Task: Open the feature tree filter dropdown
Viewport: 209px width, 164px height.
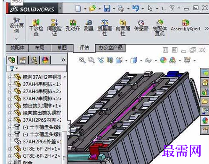Action: pos(14,68)
